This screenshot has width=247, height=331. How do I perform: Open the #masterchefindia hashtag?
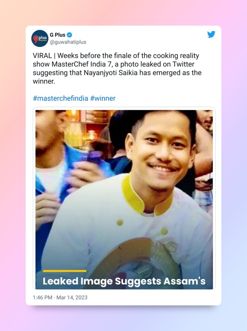click(x=60, y=98)
